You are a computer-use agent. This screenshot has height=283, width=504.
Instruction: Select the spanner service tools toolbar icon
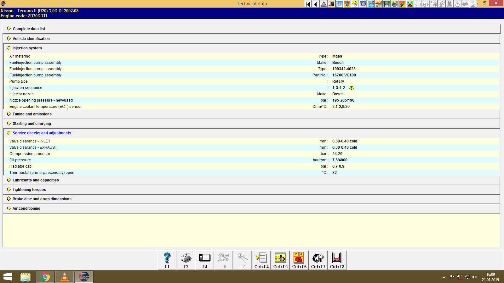pos(339,4)
